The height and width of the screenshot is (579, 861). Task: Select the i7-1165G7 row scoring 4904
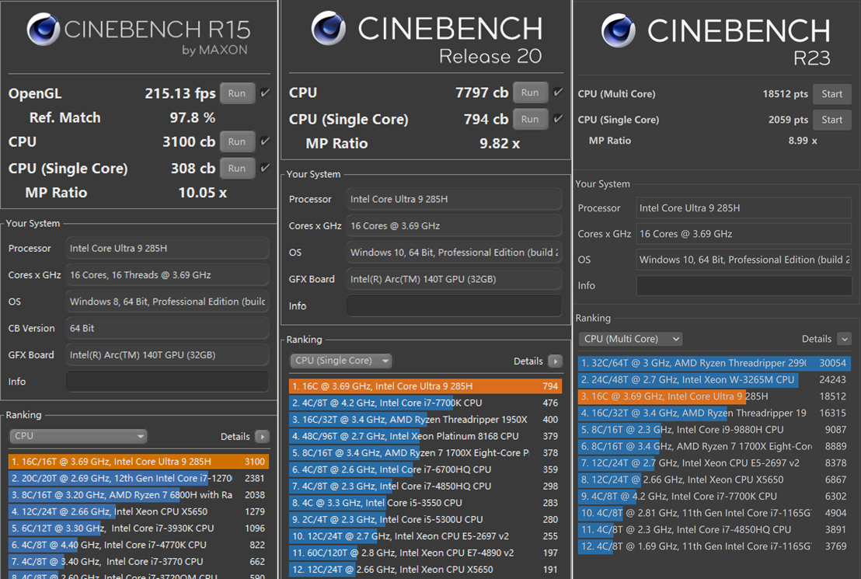click(714, 513)
